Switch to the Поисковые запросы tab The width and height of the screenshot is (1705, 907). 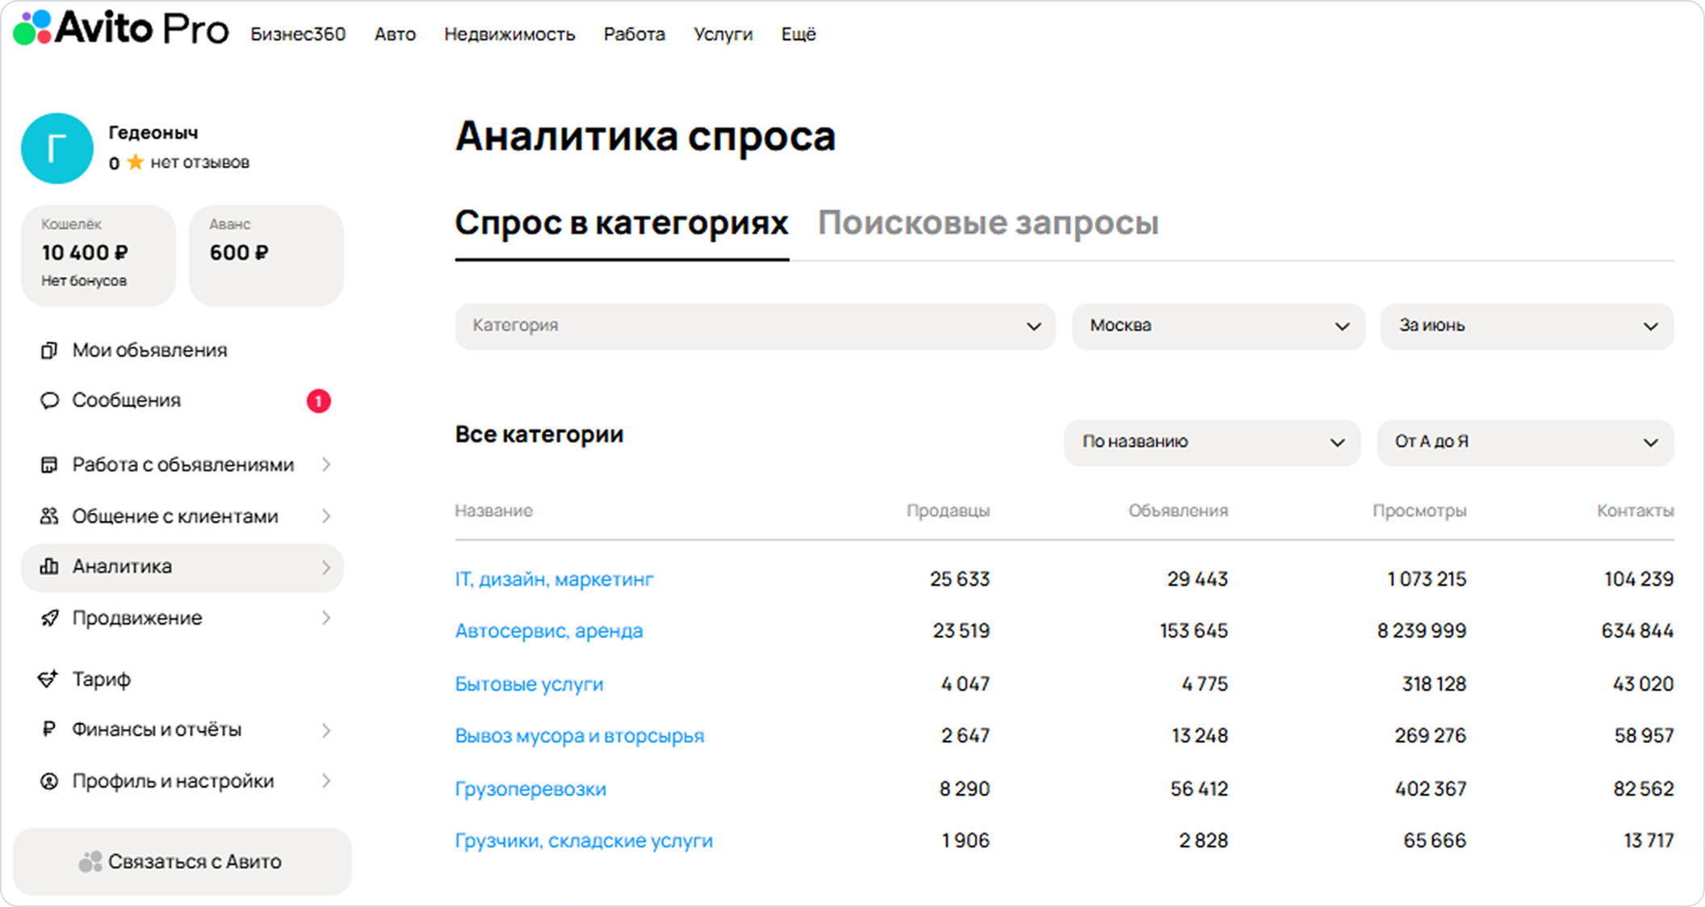pos(988,223)
